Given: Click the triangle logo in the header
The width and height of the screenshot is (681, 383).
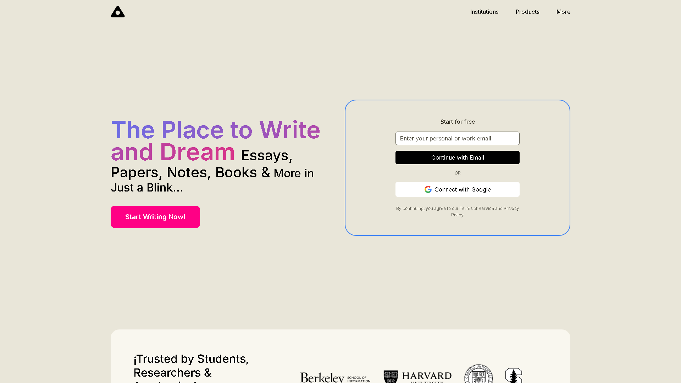Looking at the screenshot, I should pyautogui.click(x=118, y=12).
